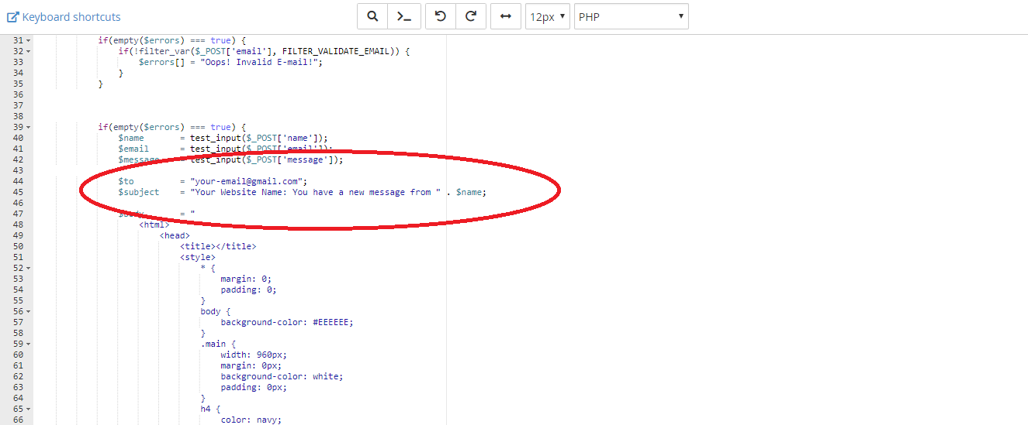
Task: Click the .main selector on line 59
Action: [213, 344]
